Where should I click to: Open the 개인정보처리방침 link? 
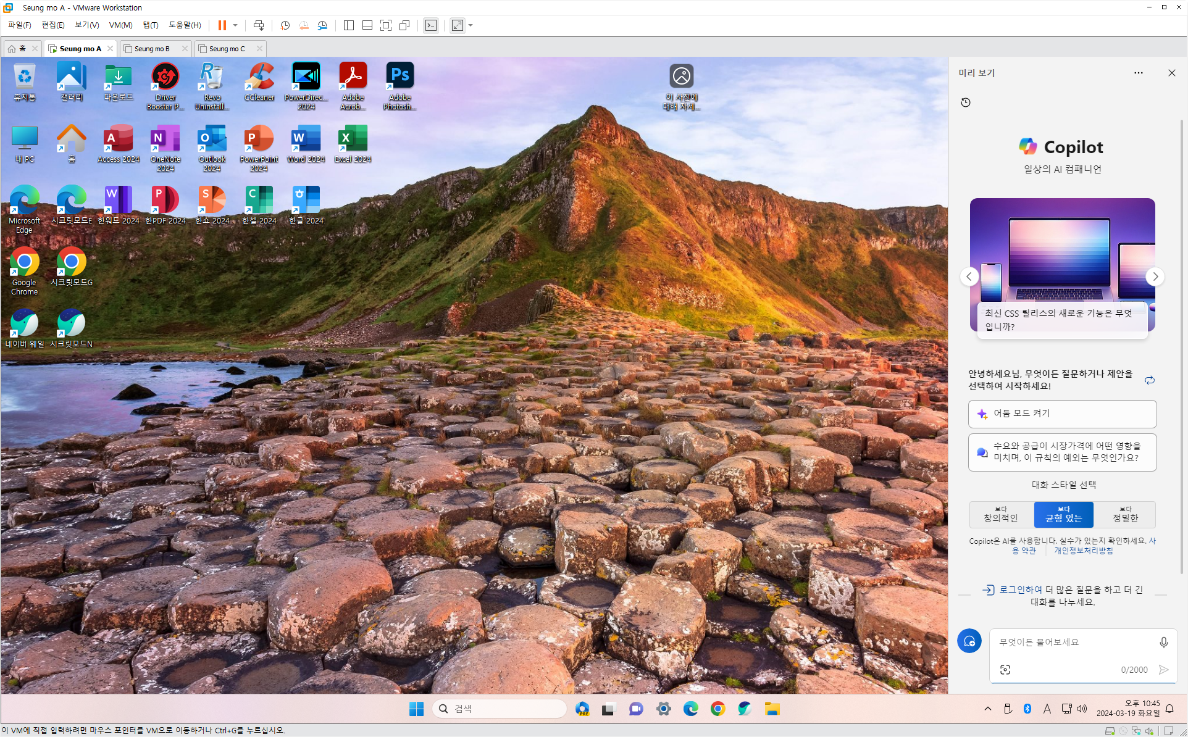1083,551
